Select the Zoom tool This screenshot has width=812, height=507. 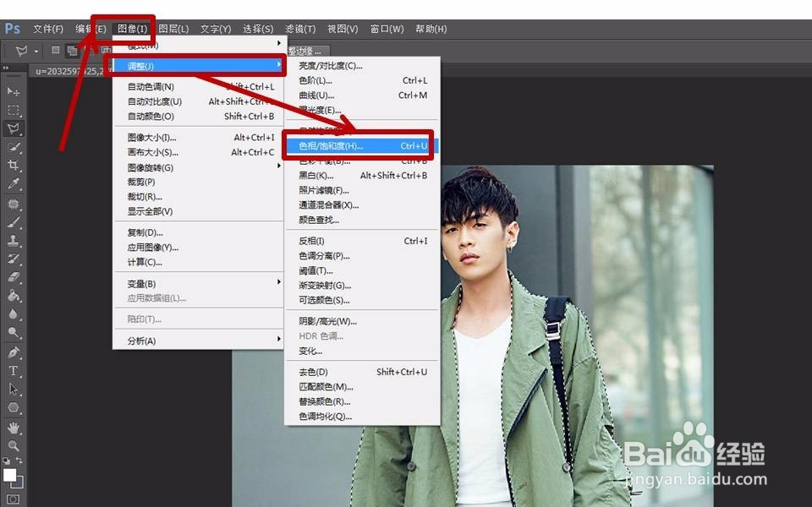point(13,446)
